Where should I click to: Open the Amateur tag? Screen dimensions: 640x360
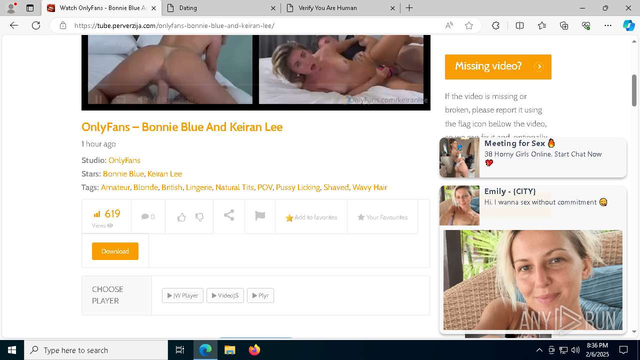[115, 187]
